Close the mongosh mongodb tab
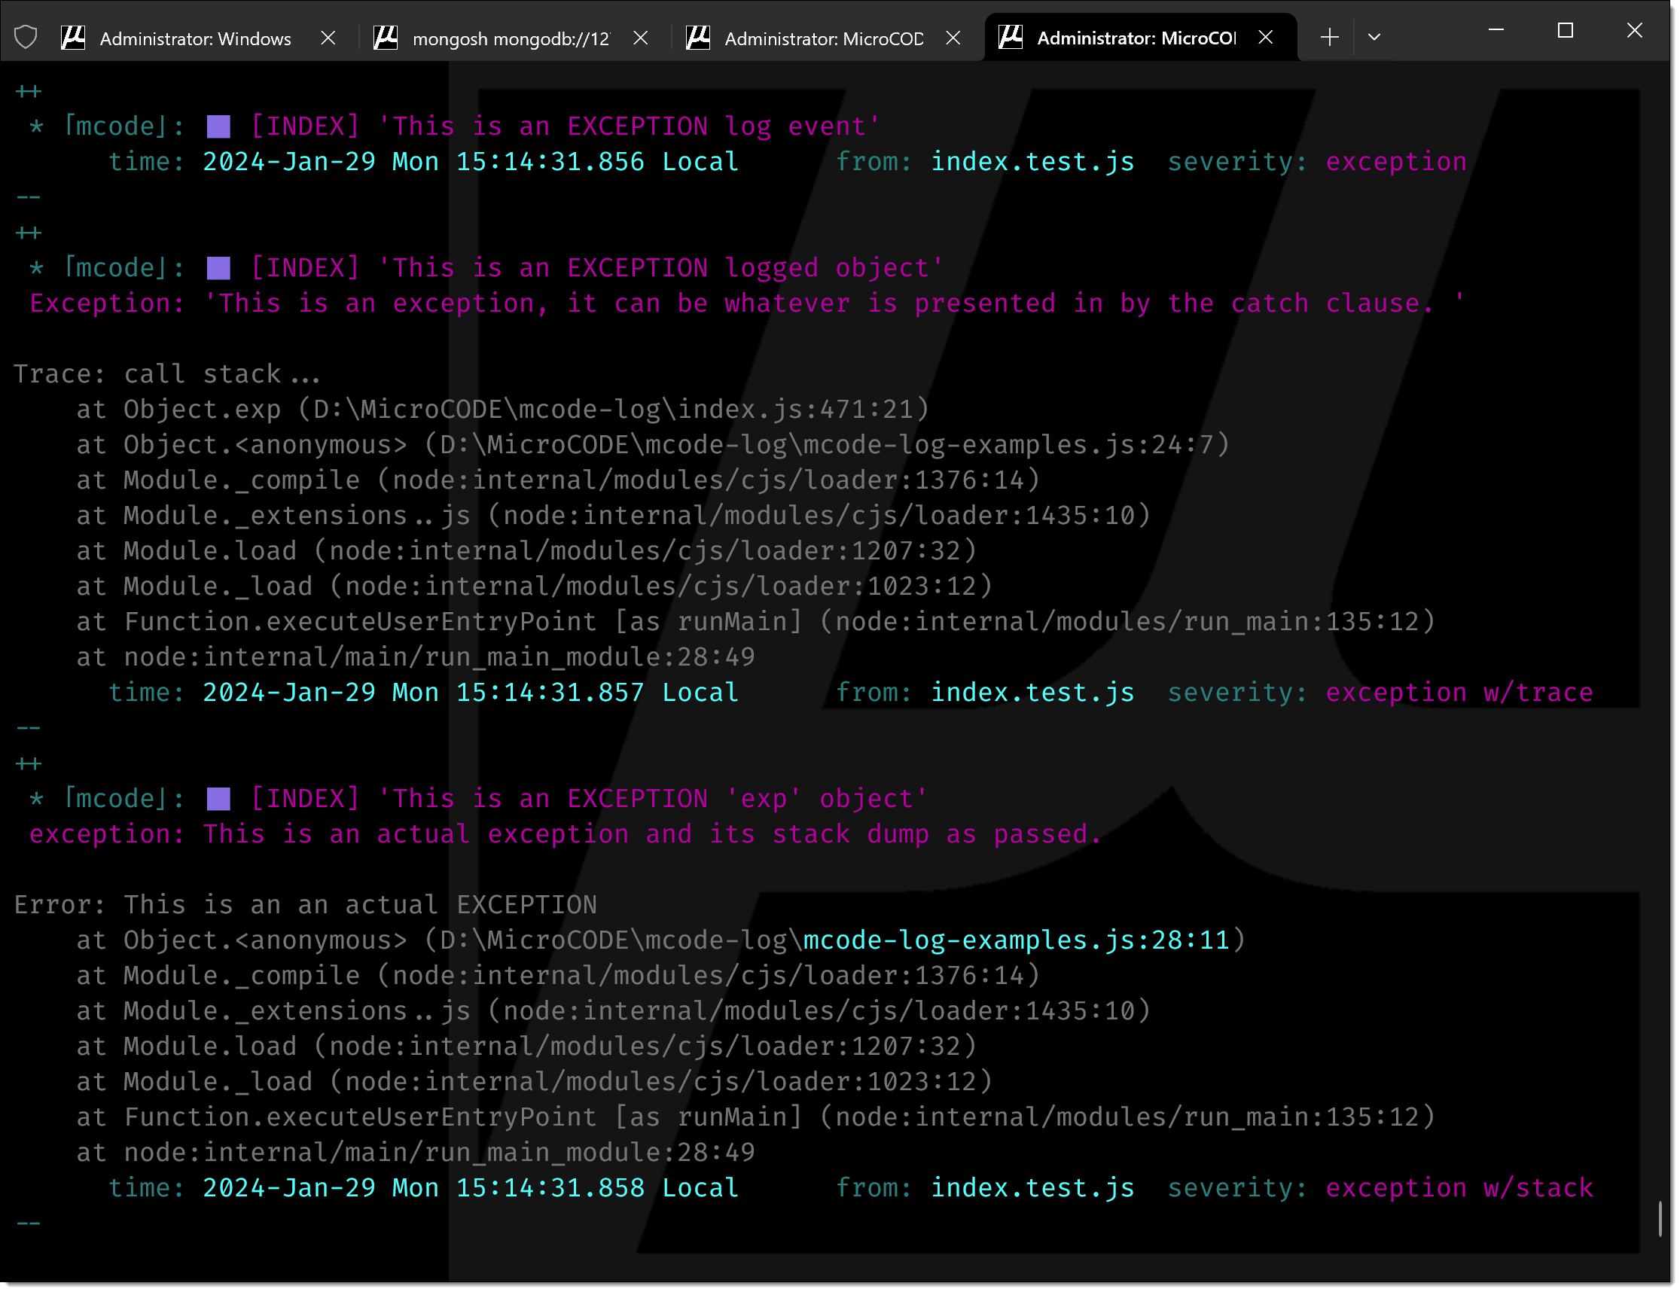 (641, 37)
